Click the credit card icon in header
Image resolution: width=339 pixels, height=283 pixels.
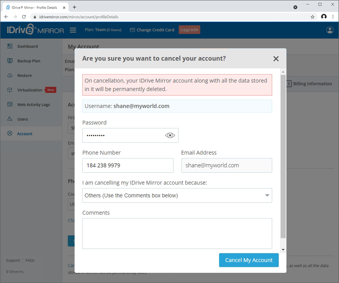click(132, 30)
